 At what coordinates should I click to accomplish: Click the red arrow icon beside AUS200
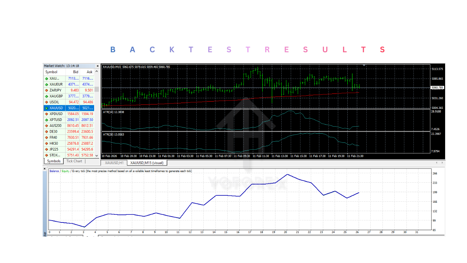tap(47, 125)
